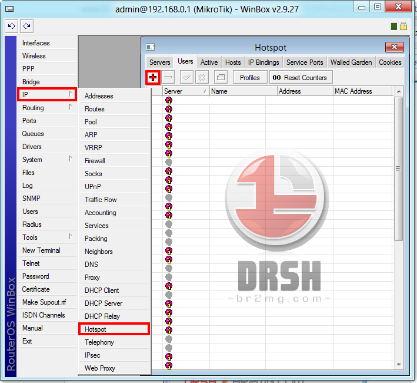Click the green status indicator square

(x=394, y=27)
